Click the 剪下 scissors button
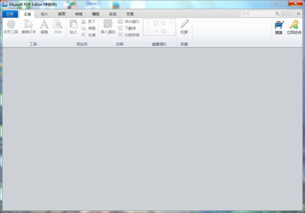This screenshot has width=305, height=213. pos(88,22)
